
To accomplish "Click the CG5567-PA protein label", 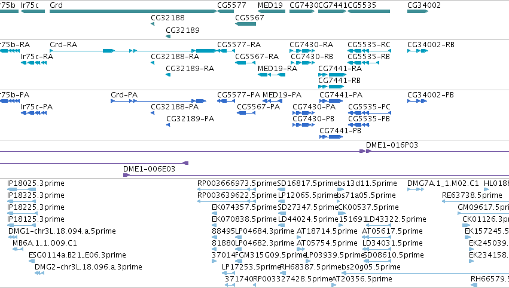I will pyautogui.click(x=258, y=107).
